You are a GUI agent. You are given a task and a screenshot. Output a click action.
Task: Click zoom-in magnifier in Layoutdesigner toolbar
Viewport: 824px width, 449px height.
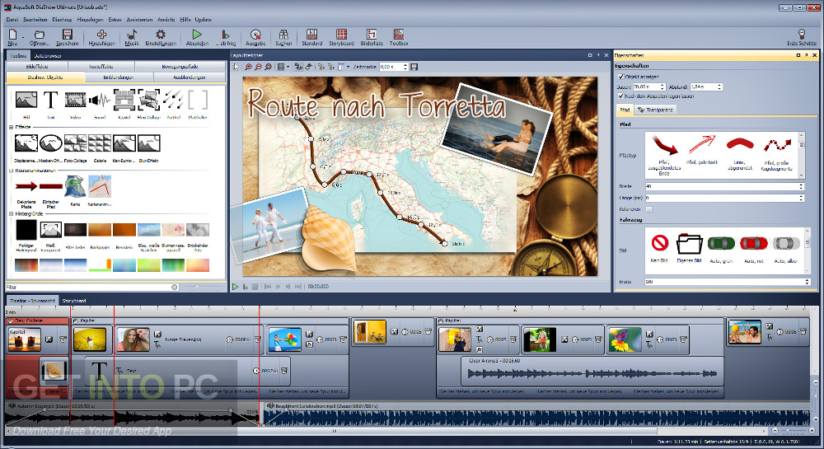tap(249, 67)
